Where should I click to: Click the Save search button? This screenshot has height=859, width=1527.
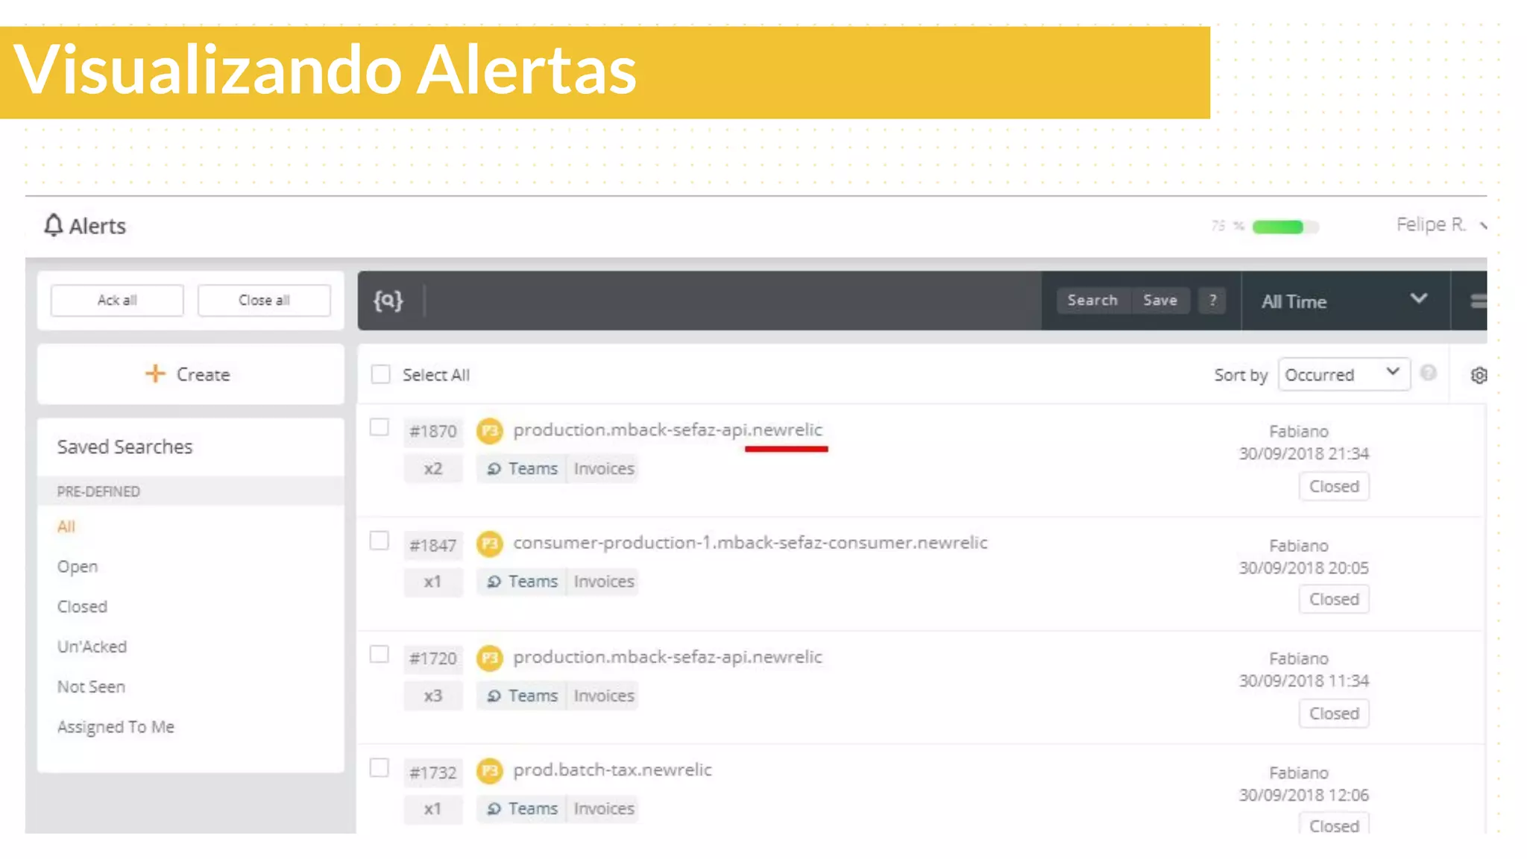tap(1160, 301)
